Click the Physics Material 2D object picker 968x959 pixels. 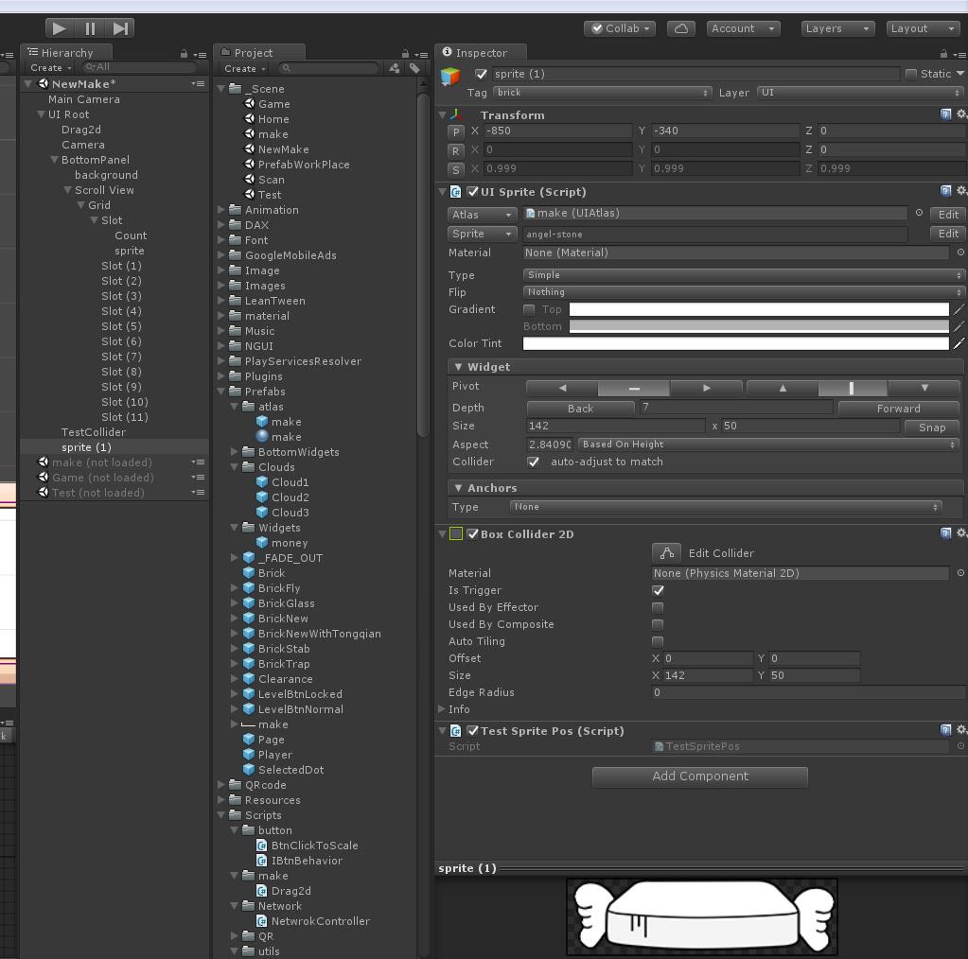(960, 573)
